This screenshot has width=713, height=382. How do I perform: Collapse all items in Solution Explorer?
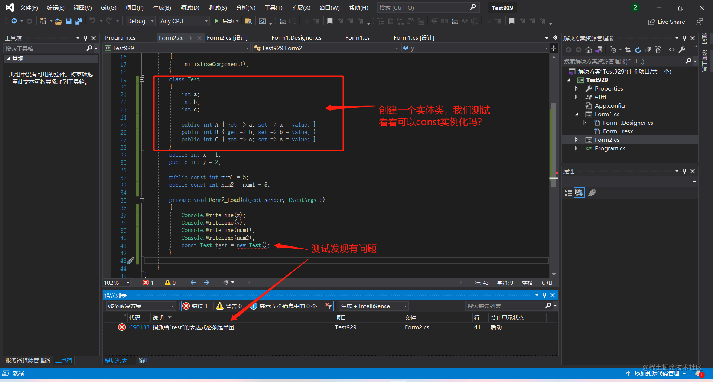point(648,50)
